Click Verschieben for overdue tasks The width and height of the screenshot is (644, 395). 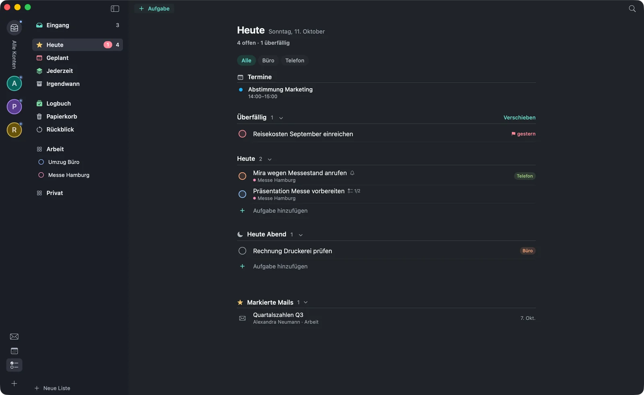tap(519, 118)
